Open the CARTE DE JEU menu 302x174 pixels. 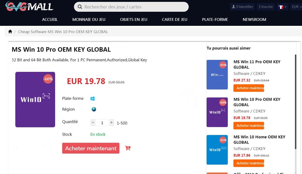pos(175,19)
